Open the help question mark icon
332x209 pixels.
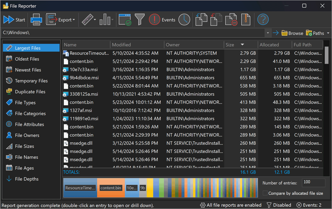pyautogui.click(x=263, y=20)
